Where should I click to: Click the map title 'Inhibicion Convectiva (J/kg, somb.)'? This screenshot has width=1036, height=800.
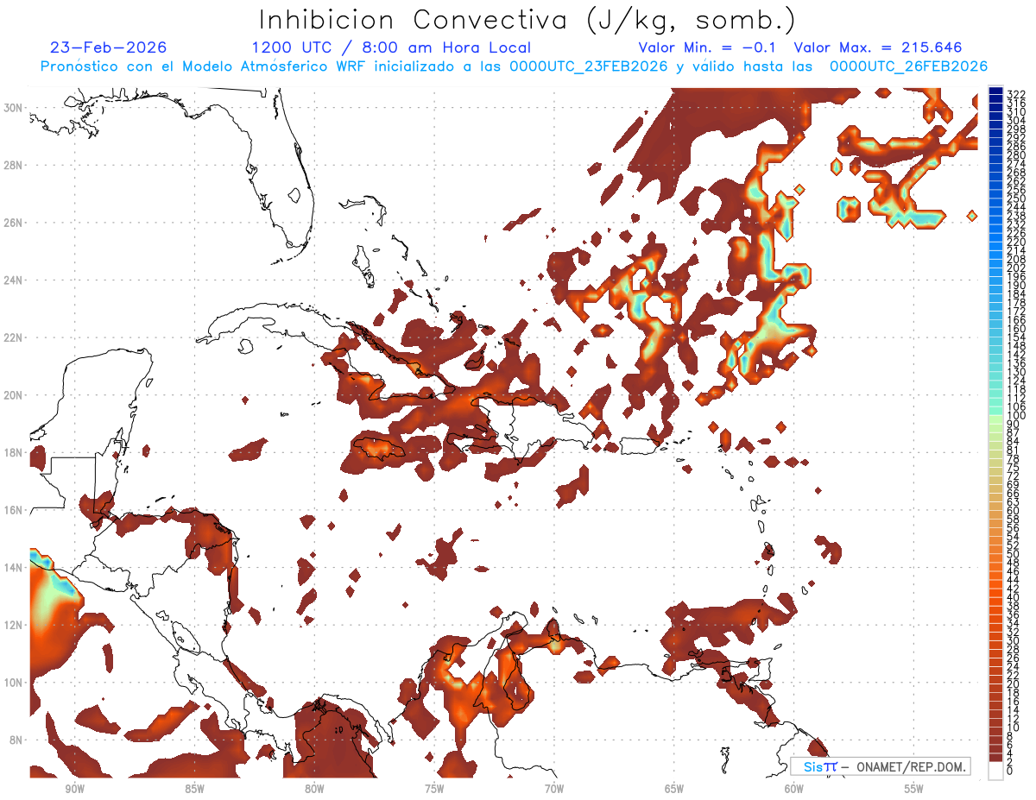(527, 20)
